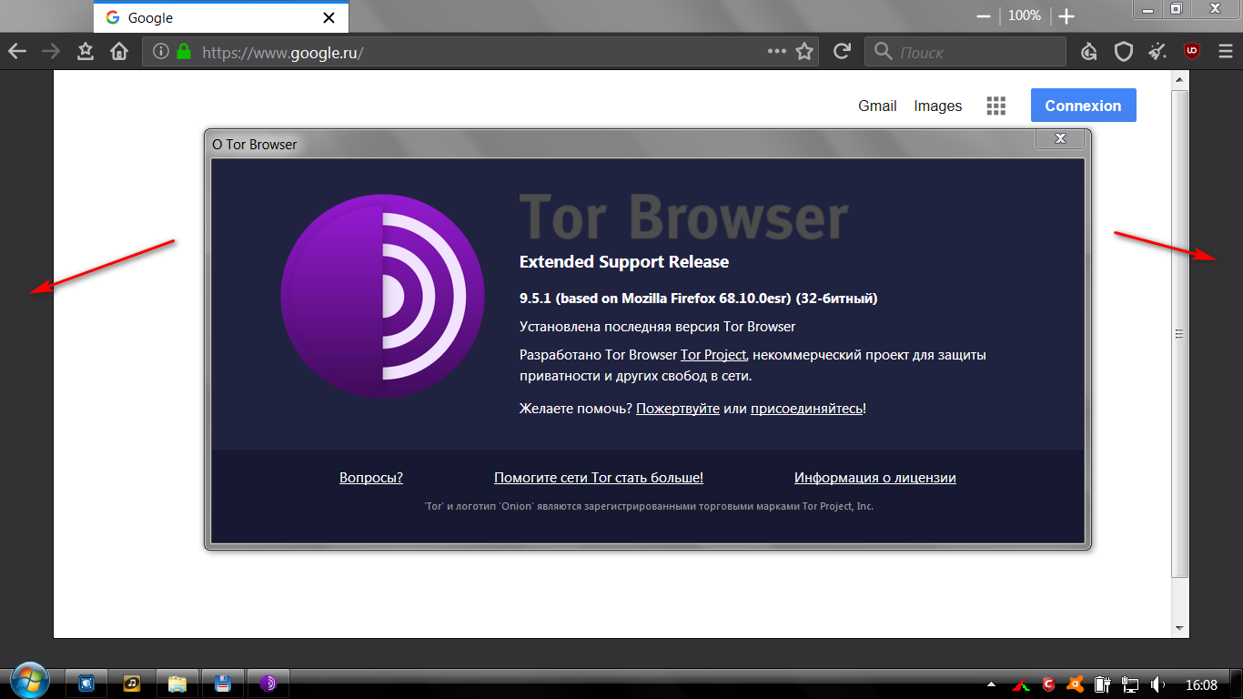Image resolution: width=1243 pixels, height=699 pixels.
Task: Click the New Identity broom icon
Action: pyautogui.click(x=1157, y=52)
